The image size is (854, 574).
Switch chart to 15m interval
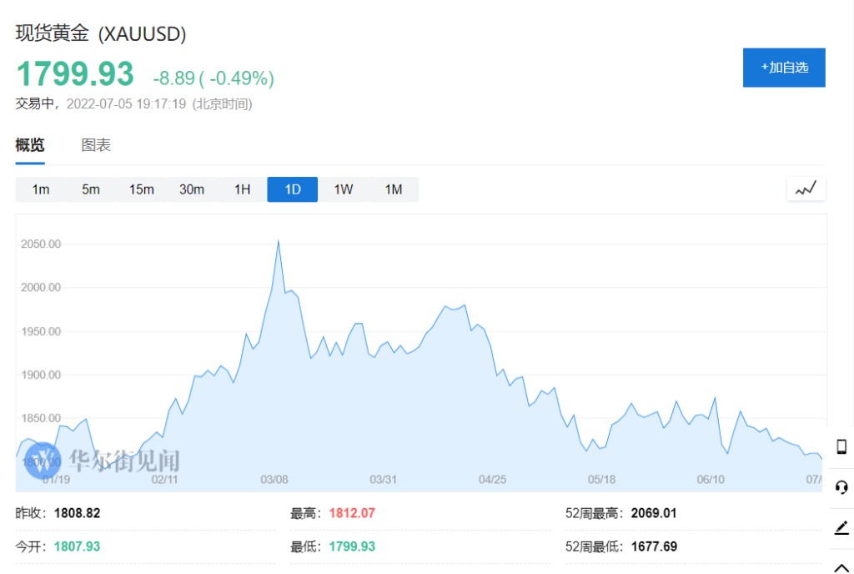coord(141,189)
